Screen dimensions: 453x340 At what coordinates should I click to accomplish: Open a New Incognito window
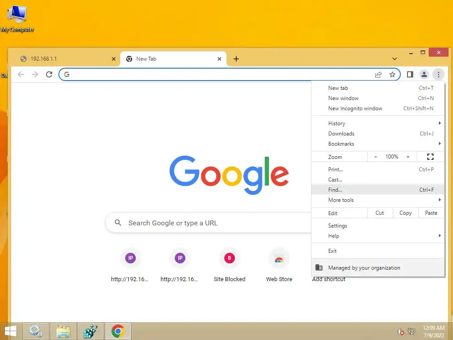tap(378, 108)
